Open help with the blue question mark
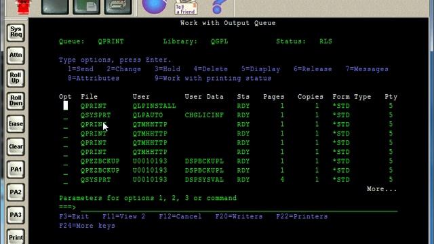This screenshot has width=434, height=244. [x=219, y=7]
